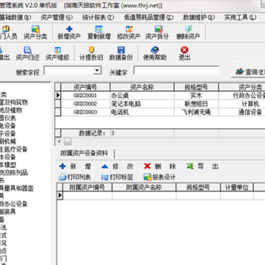The height and width of the screenshot is (265, 265).
Task: Click the 附属资产编号 column header
Action: [88, 188]
